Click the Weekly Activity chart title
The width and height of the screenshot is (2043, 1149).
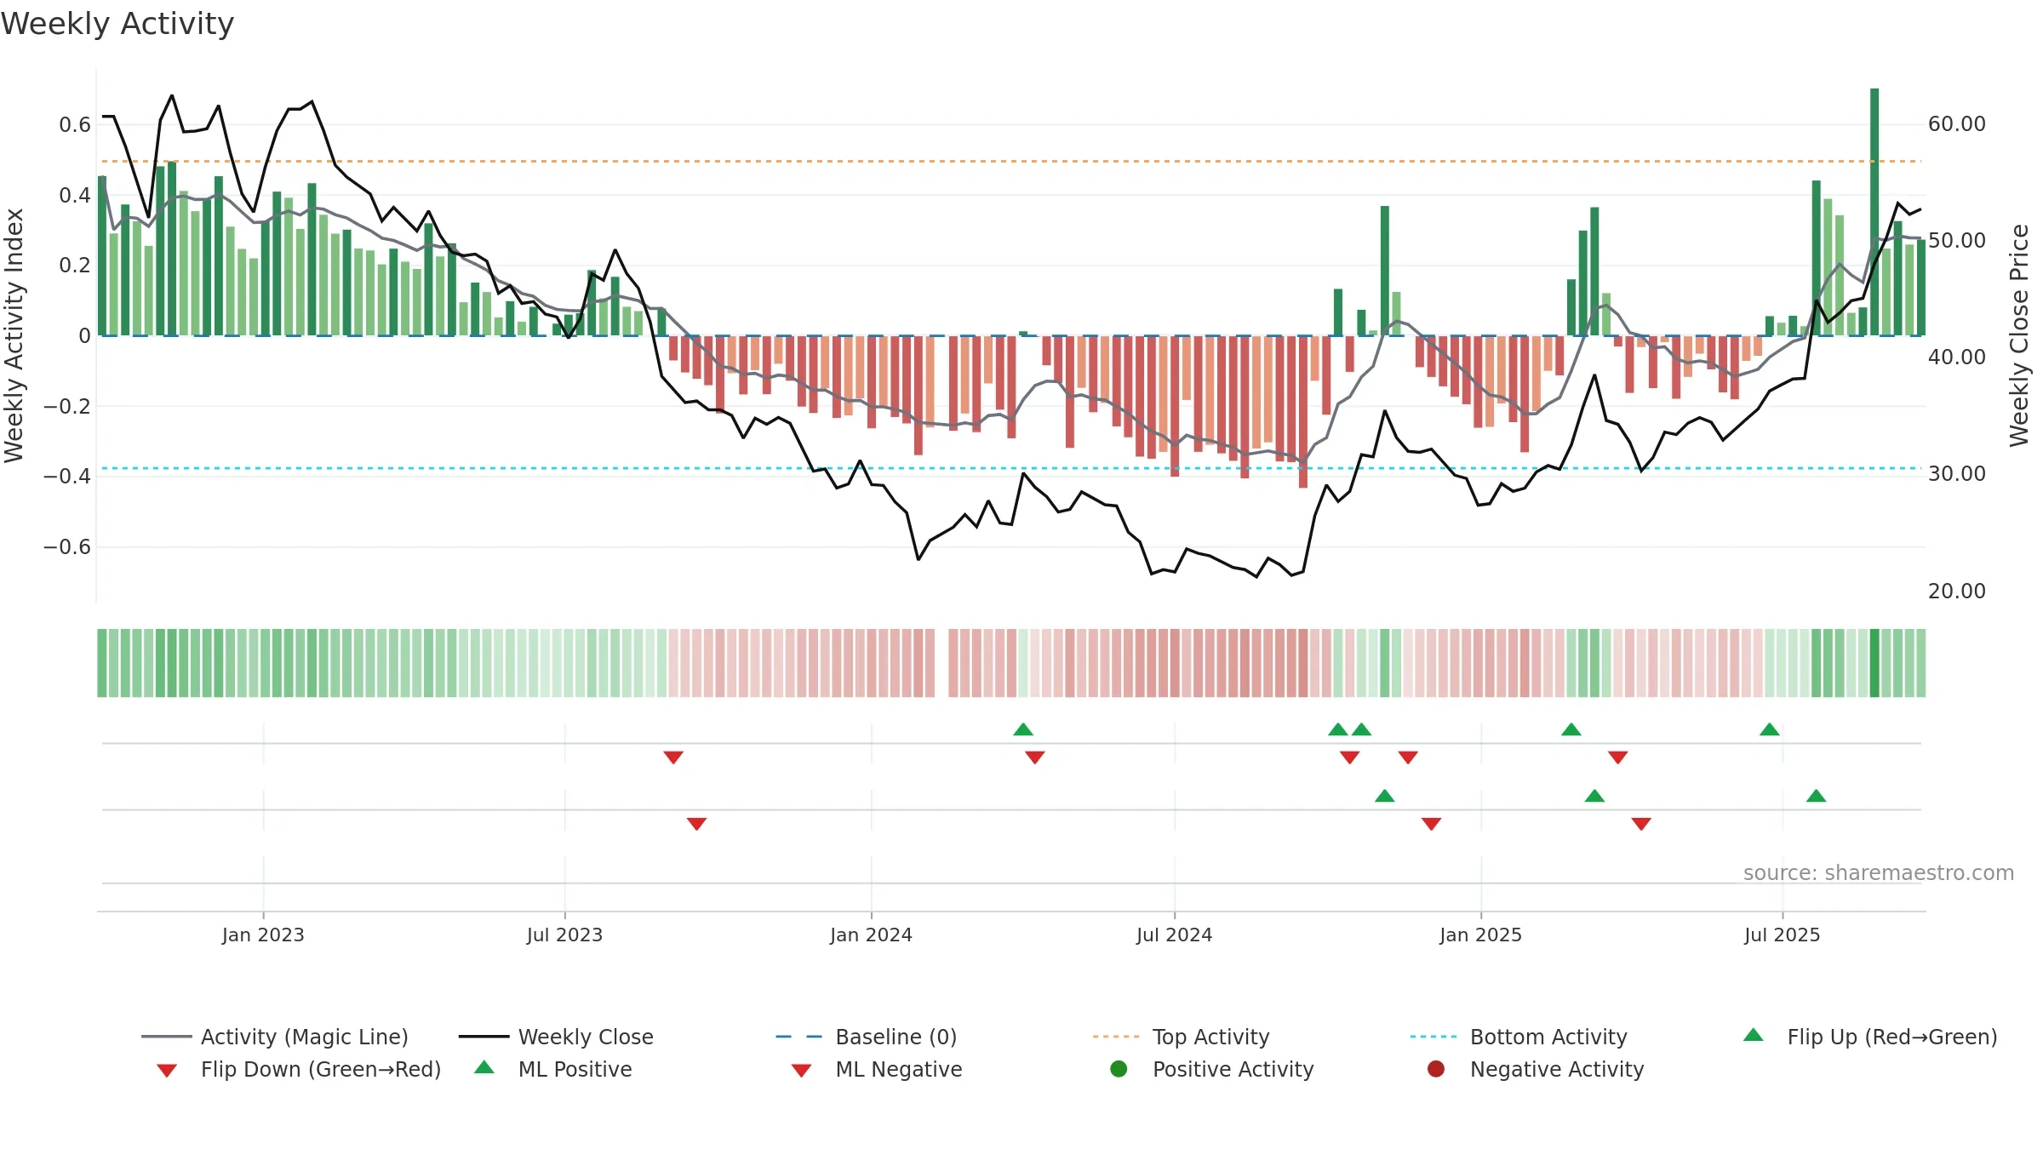pos(117,24)
